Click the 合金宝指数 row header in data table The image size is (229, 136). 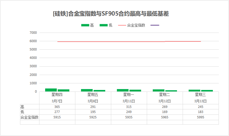[x=29, y=117]
